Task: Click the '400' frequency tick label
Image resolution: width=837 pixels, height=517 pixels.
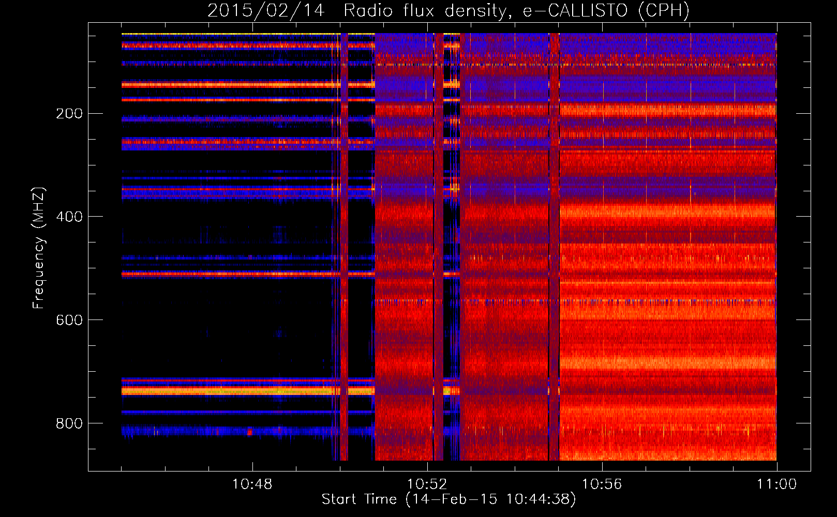Action: click(x=69, y=217)
